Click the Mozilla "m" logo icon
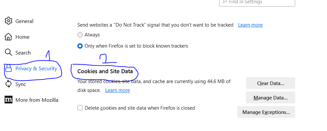Image resolution: width=327 pixels, height=131 pixels. 8,100
